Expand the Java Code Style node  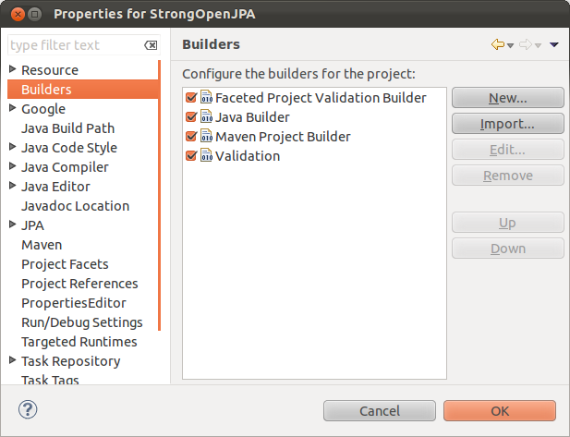[x=12, y=148]
